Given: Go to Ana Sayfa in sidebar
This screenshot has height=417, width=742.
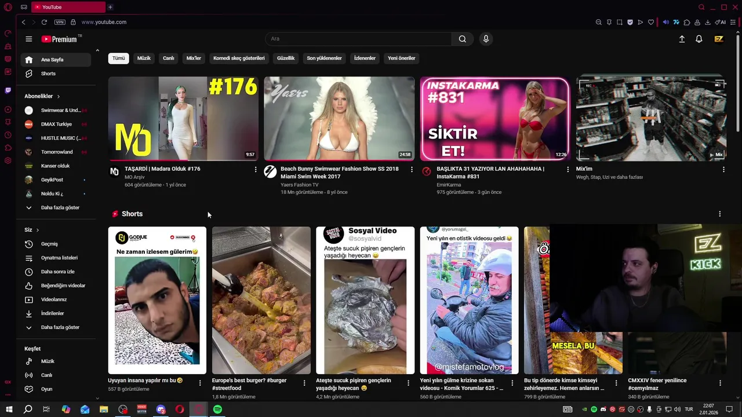Looking at the screenshot, I should click(56, 60).
